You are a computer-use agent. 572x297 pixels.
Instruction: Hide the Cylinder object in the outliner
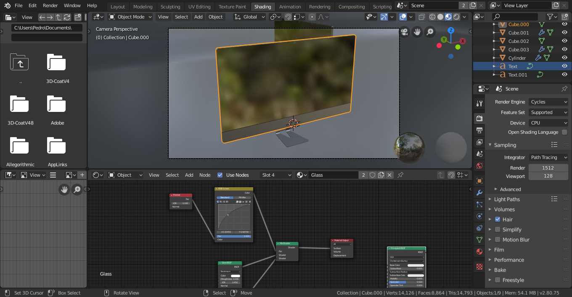click(x=564, y=58)
